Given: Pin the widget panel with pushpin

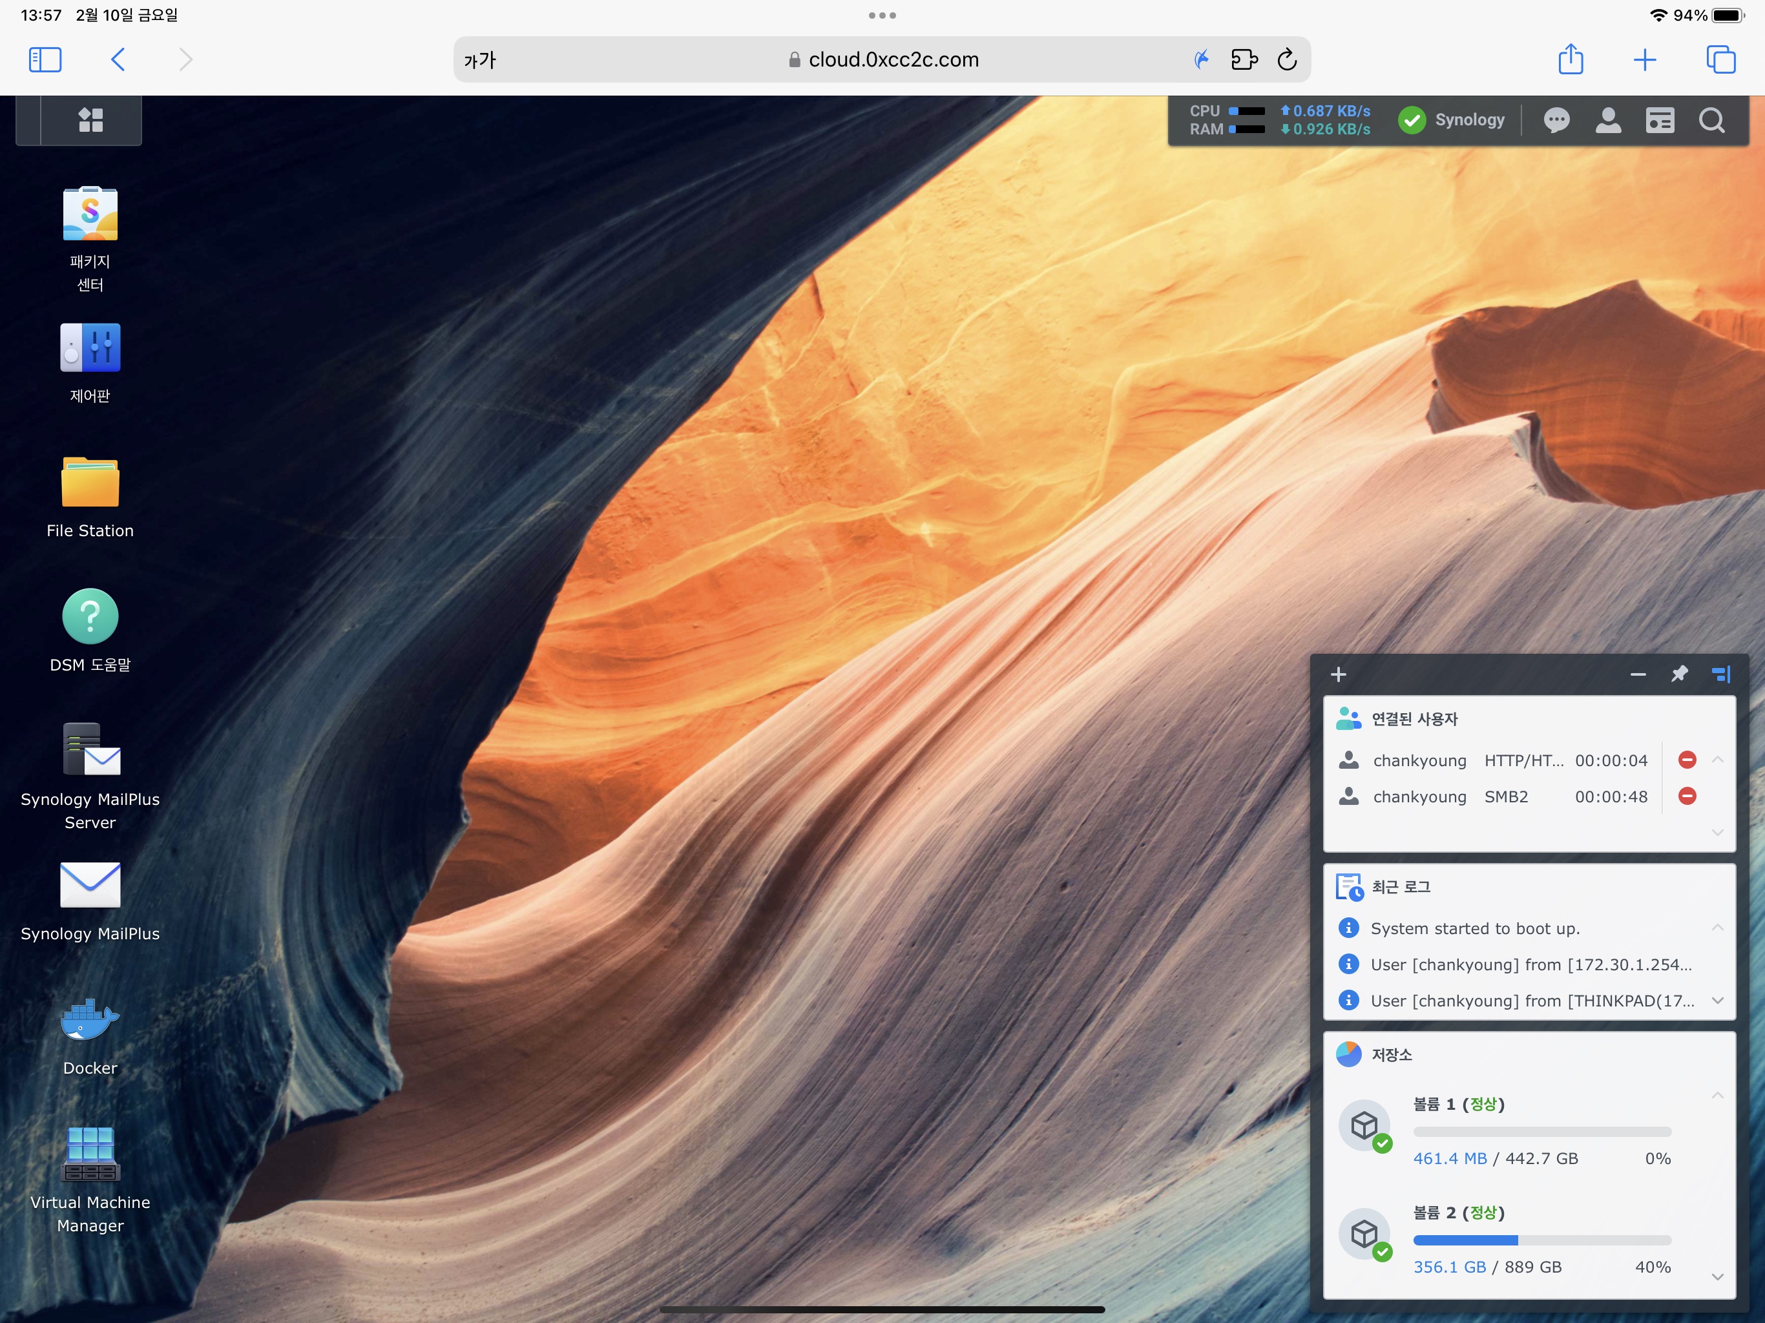Looking at the screenshot, I should pyautogui.click(x=1680, y=674).
